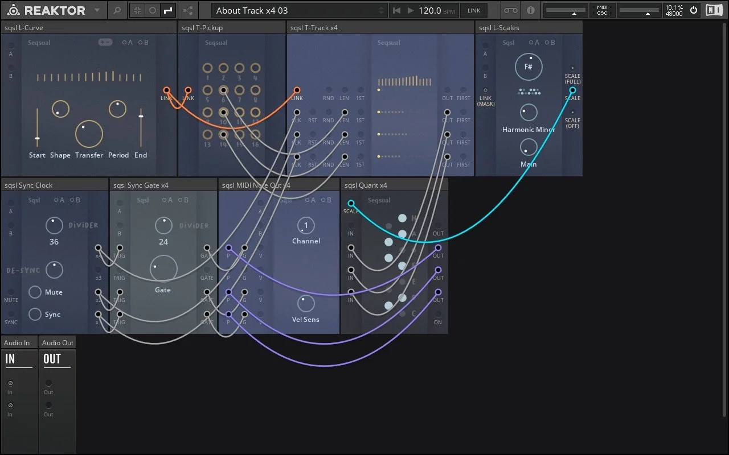Click the Channel knob in MIDI Note Out
The width and height of the screenshot is (729, 455).
[306, 226]
